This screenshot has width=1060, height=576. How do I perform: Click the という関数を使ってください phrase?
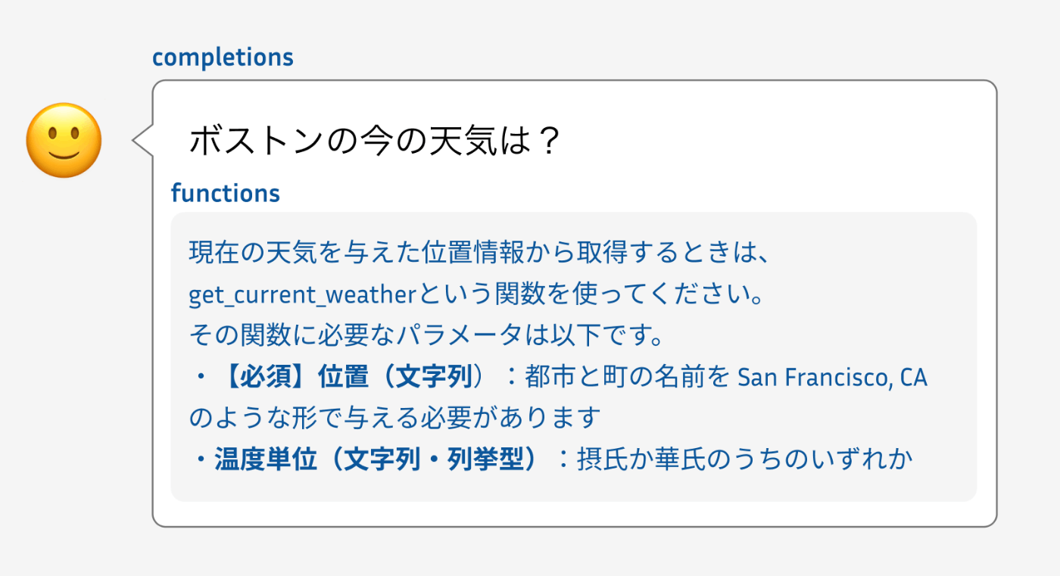coord(591,294)
